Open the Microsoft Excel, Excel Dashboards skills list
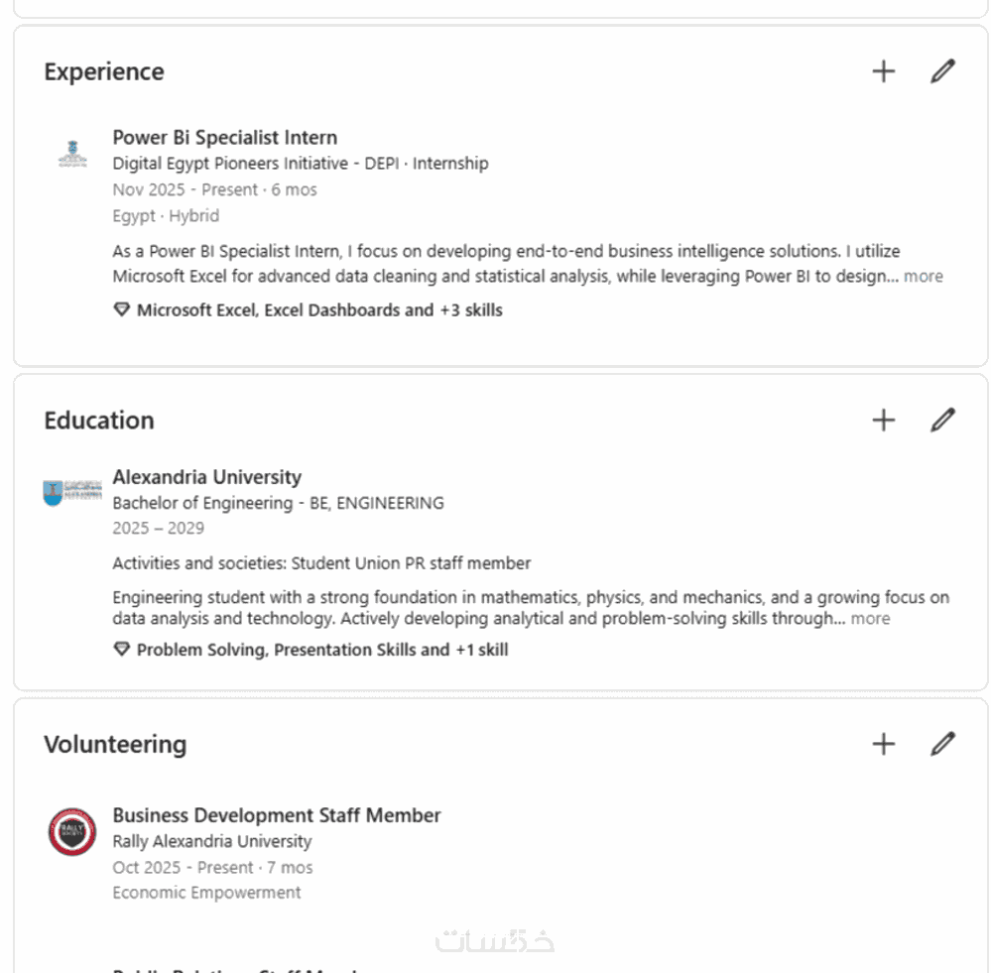 tap(319, 310)
